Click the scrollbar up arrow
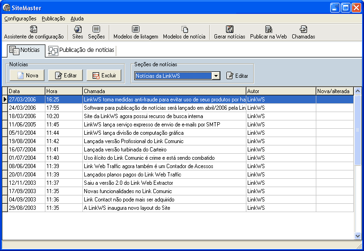This screenshot has height=251, width=364. point(358,91)
